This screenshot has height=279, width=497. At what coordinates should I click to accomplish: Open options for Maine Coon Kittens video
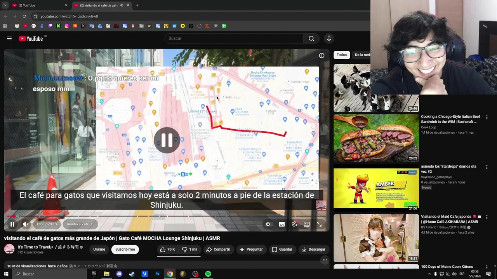[487, 267]
